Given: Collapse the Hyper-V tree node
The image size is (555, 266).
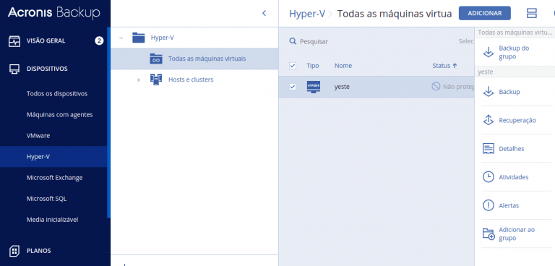Looking at the screenshot, I should click(x=121, y=38).
